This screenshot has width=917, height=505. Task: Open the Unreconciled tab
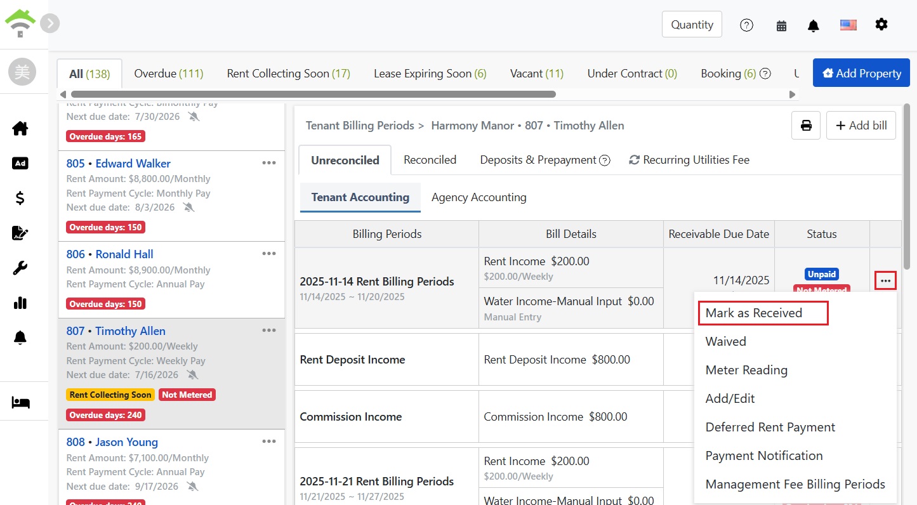(345, 161)
